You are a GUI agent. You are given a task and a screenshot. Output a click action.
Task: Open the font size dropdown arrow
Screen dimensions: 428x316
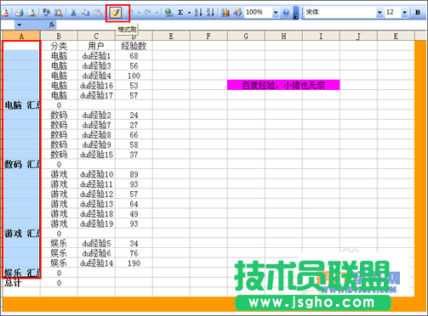(x=405, y=13)
